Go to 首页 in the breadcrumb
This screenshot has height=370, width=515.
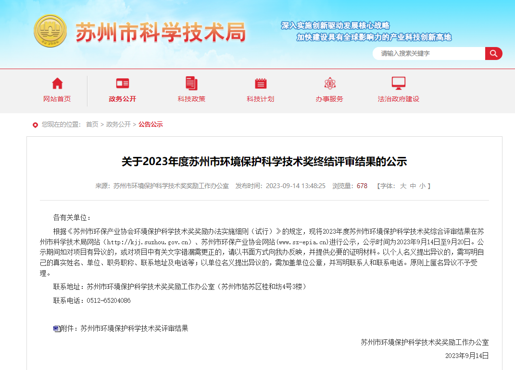[92, 125]
